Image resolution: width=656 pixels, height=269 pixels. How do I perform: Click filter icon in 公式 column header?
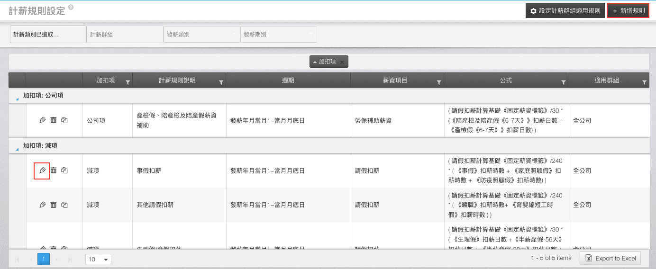pos(563,82)
